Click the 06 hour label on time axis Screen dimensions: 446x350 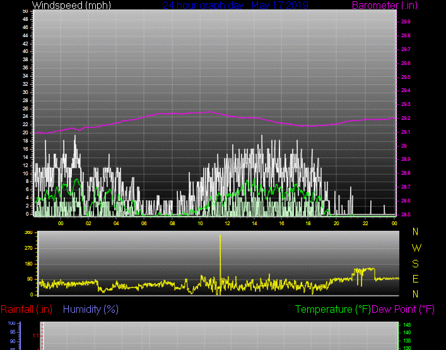144,223
